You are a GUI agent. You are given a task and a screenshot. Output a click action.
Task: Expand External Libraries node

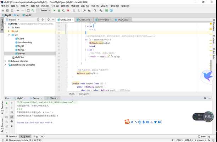(5, 61)
